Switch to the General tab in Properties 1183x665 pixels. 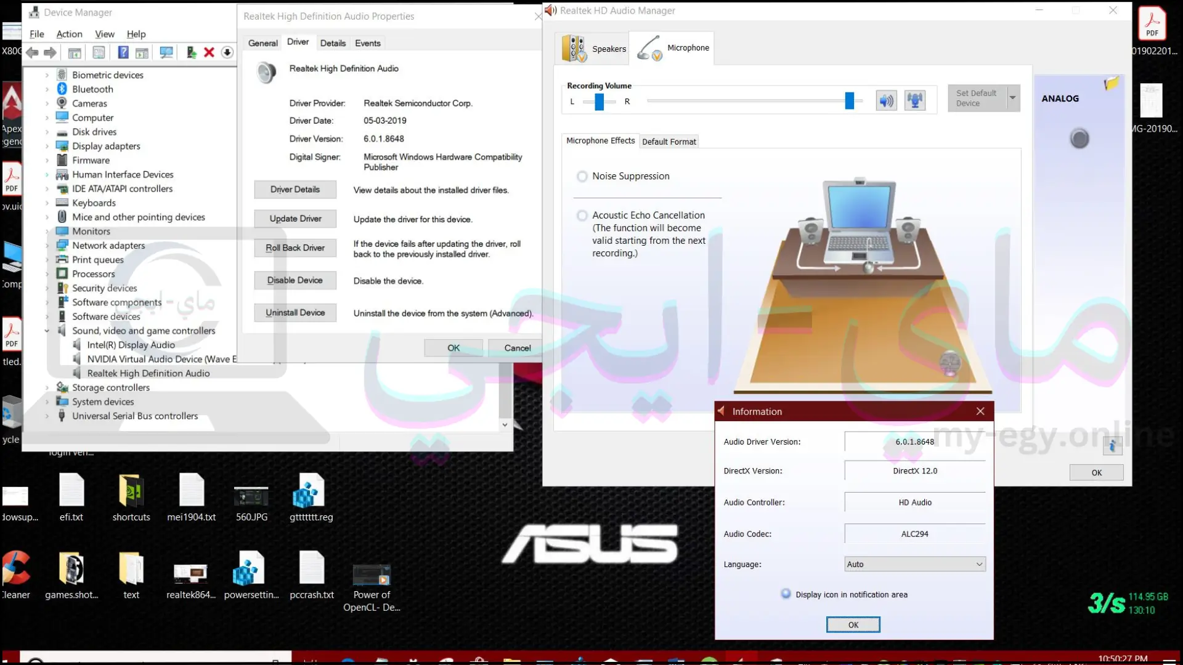pyautogui.click(x=263, y=43)
